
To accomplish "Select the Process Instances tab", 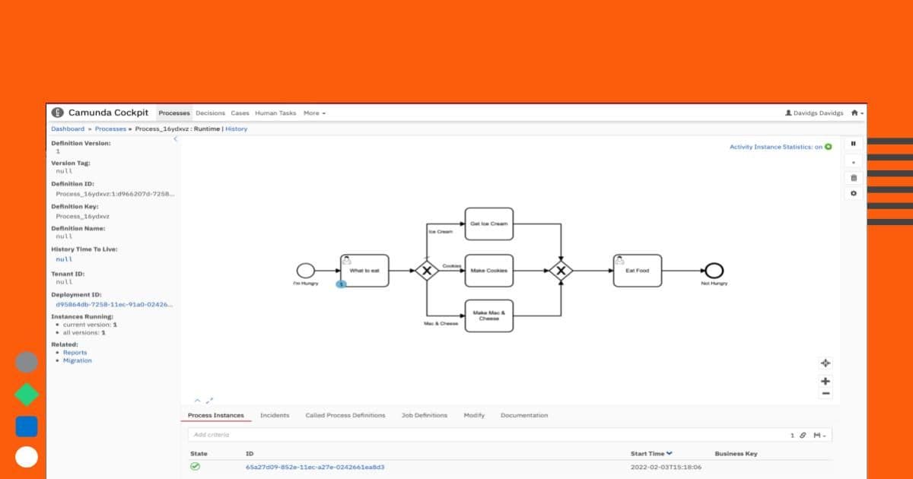I will (216, 415).
